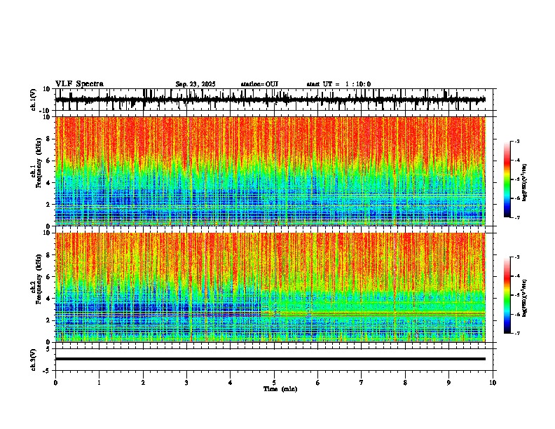Click the 'ch.3(V)' axis label
This screenshot has width=555, height=429.
[x=34, y=360]
